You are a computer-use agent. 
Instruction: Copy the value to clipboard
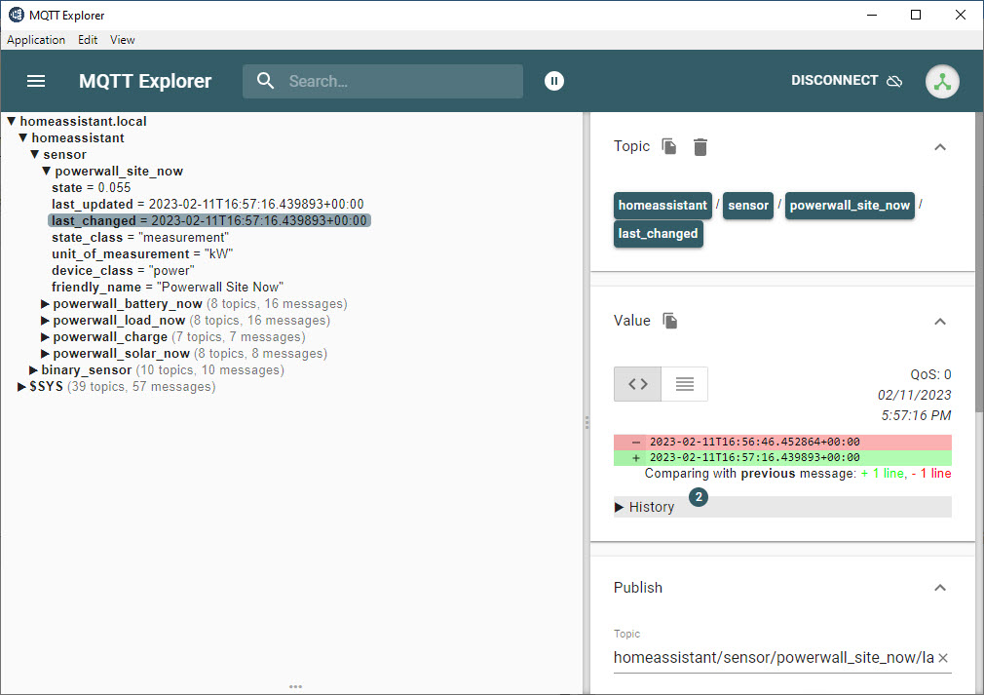click(669, 321)
